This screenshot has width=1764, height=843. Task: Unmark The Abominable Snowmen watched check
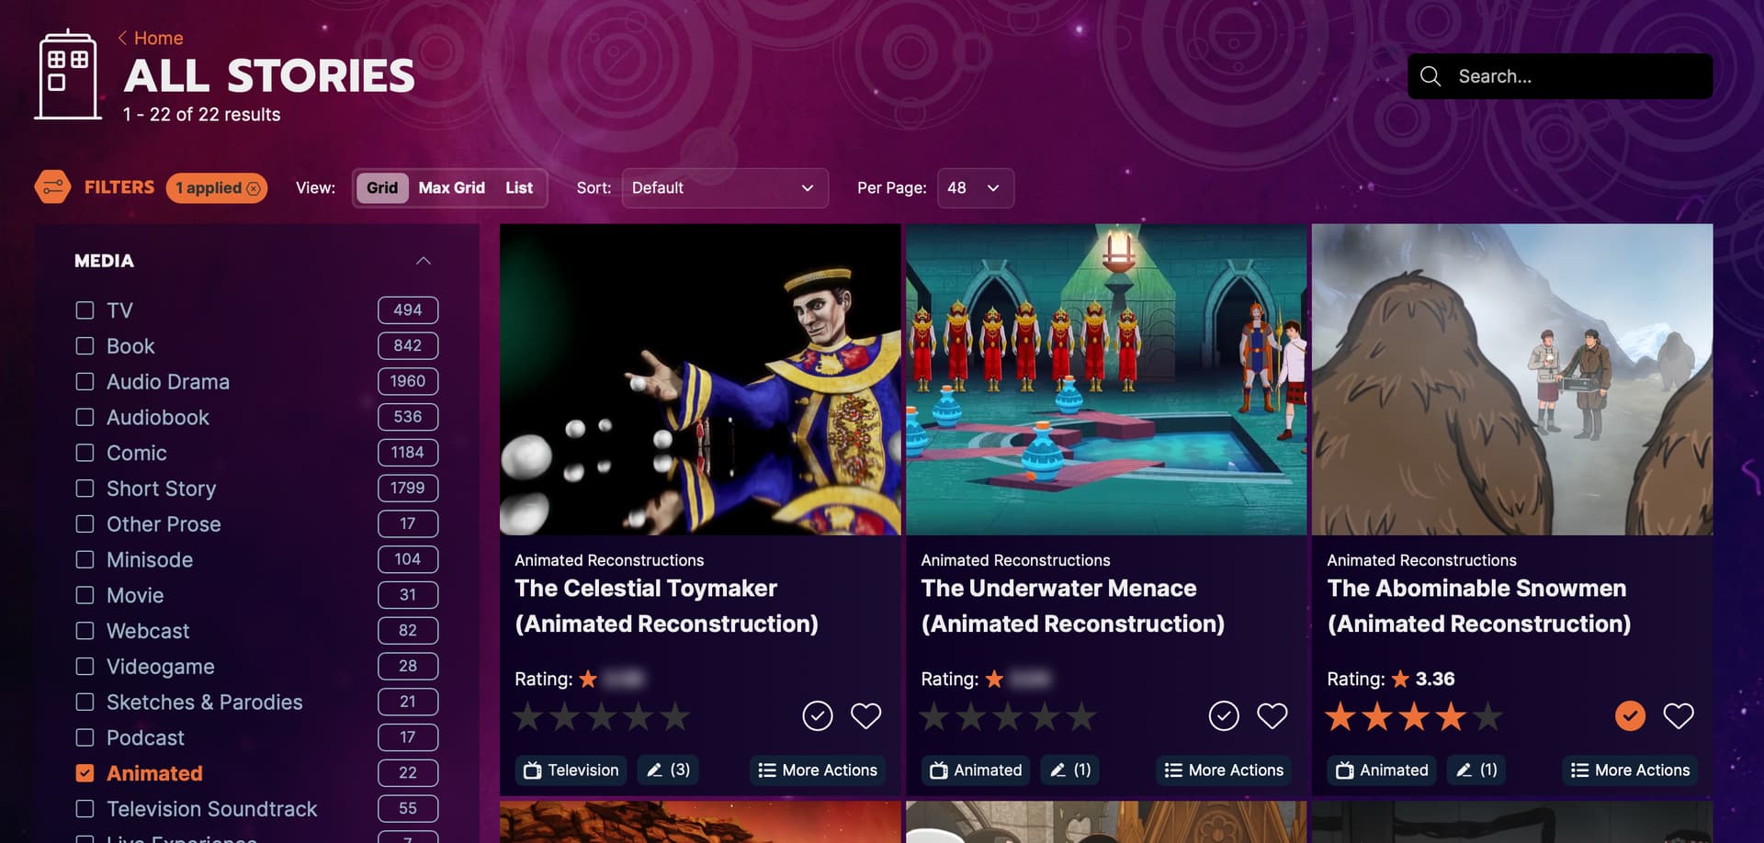(1631, 715)
